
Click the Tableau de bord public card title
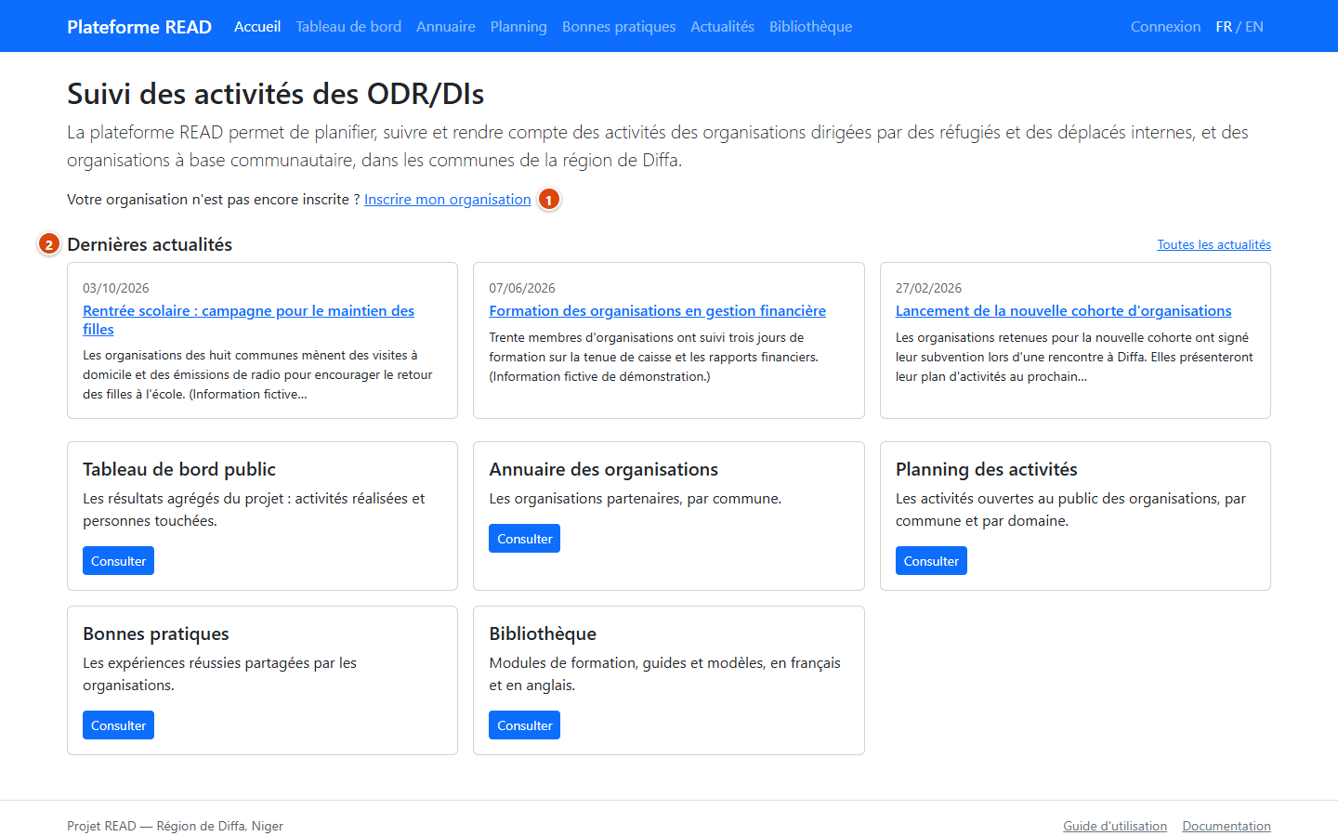point(179,470)
